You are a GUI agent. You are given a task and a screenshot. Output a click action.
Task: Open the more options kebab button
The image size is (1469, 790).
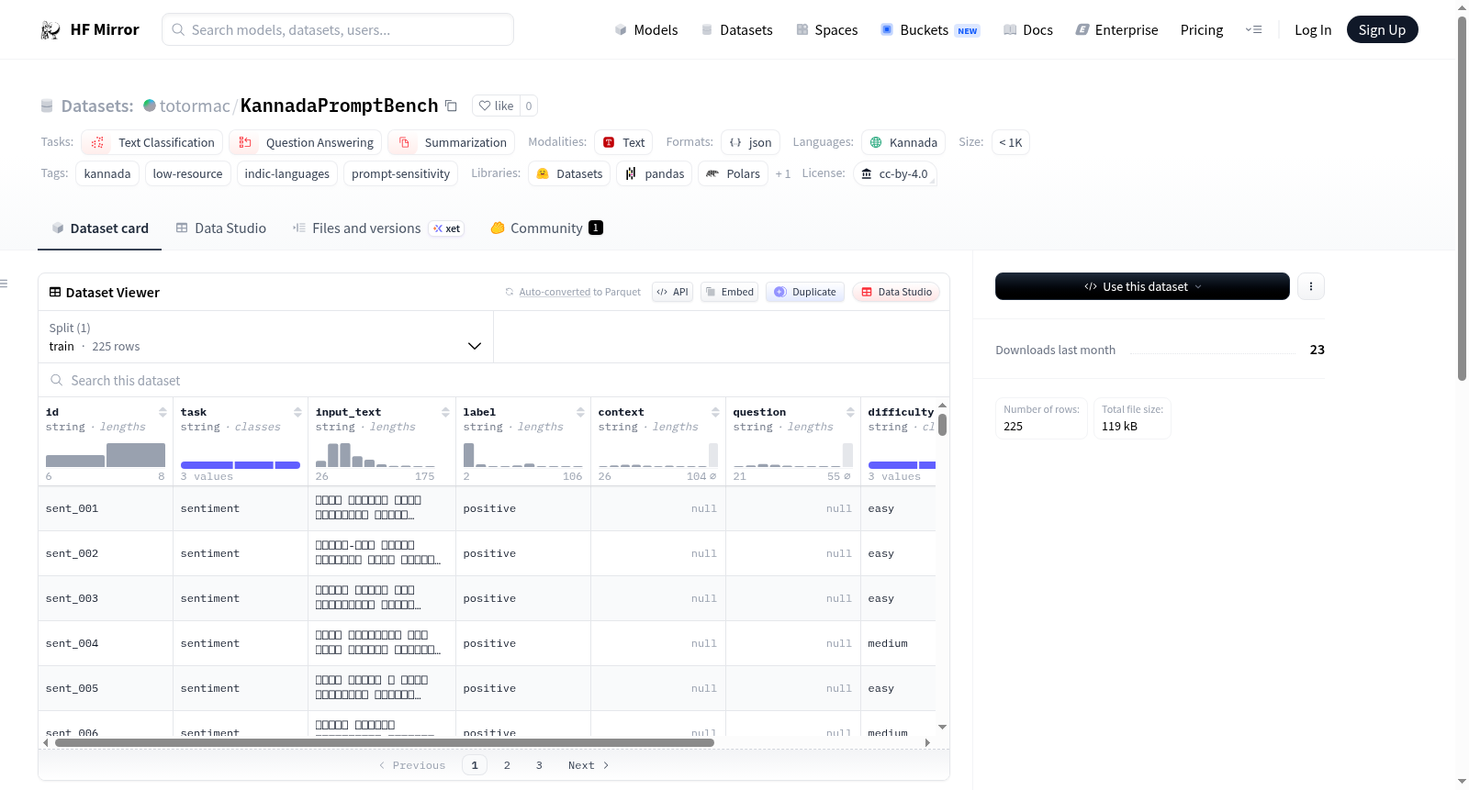coord(1310,286)
